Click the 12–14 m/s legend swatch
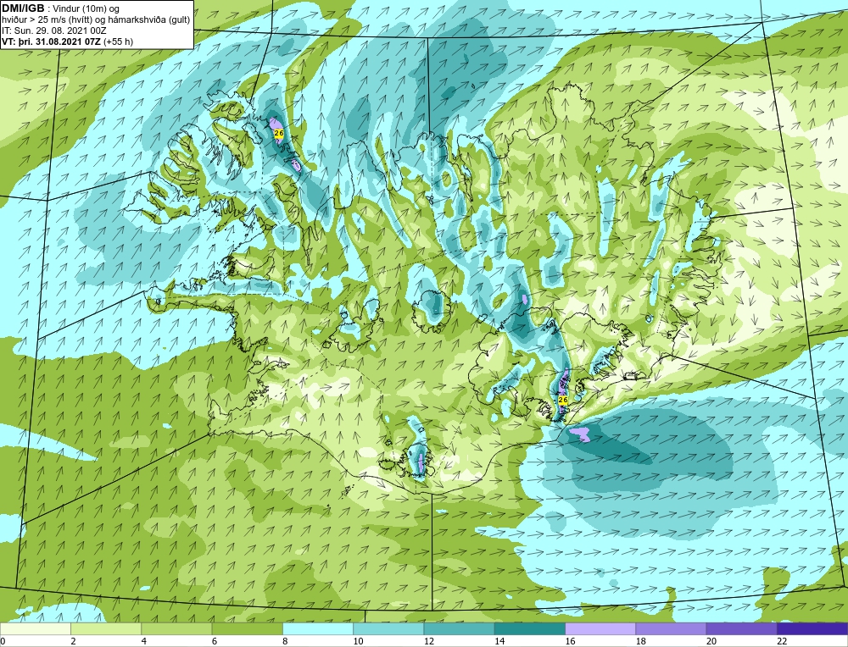The image size is (848, 647). [459, 629]
